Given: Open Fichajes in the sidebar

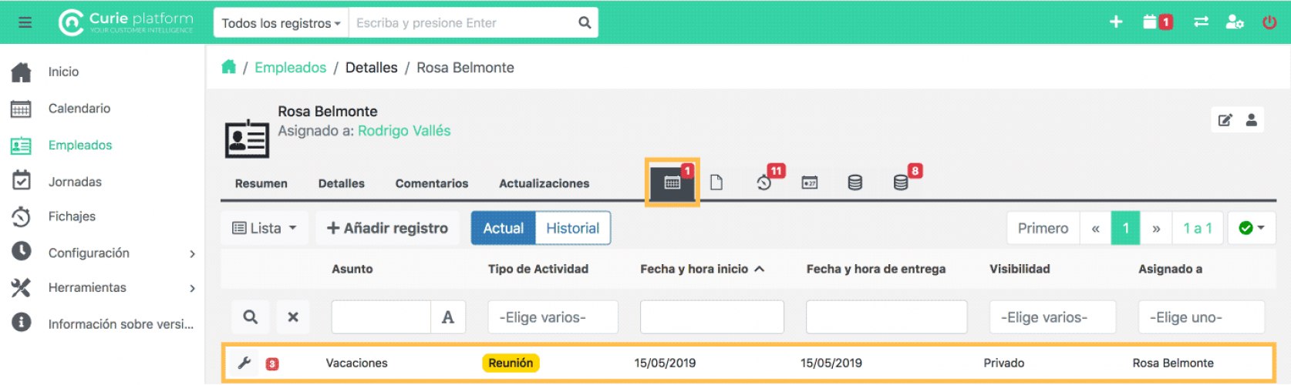Looking at the screenshot, I should 72,216.
